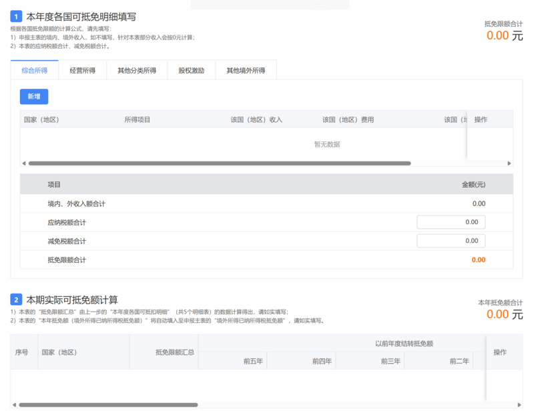
Task: Click left arrow of upper table scrollbar
Action: [24, 163]
